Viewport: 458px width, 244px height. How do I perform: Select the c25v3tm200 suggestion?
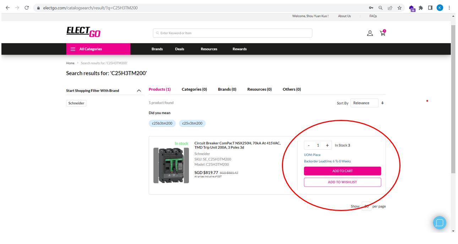[192, 123]
